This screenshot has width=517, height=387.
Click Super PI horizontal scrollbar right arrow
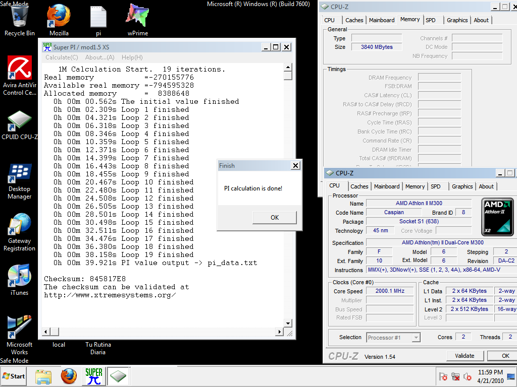tap(280, 332)
